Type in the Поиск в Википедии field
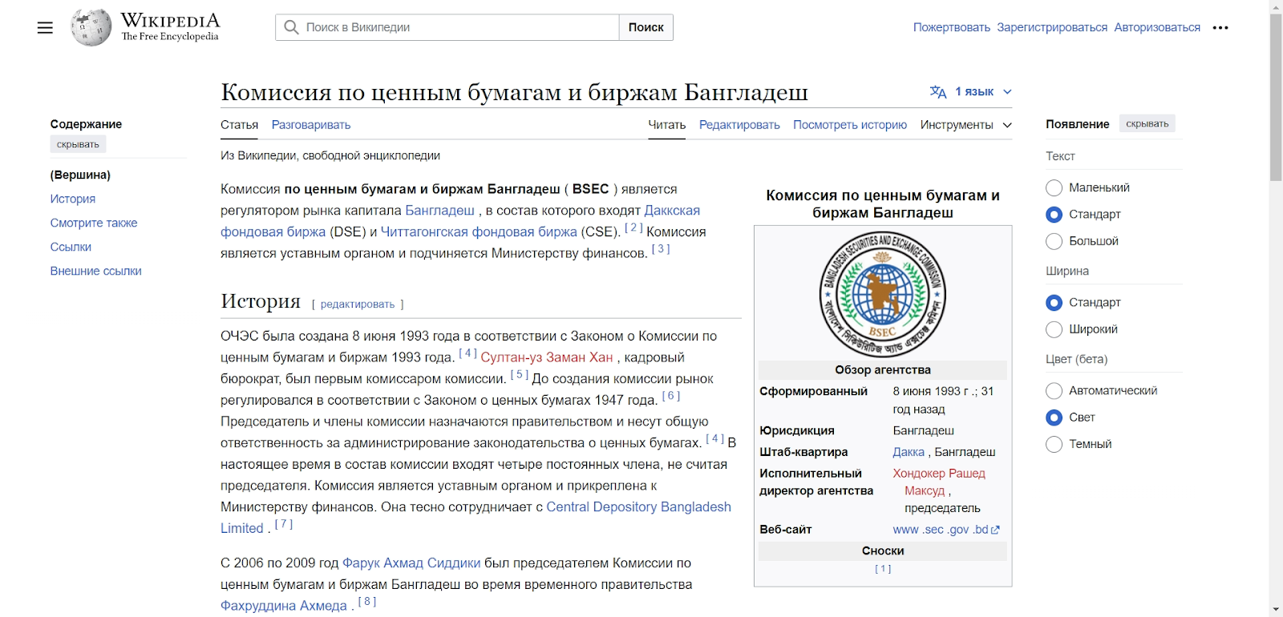Viewport: 1283px width, 617px height. (x=457, y=27)
